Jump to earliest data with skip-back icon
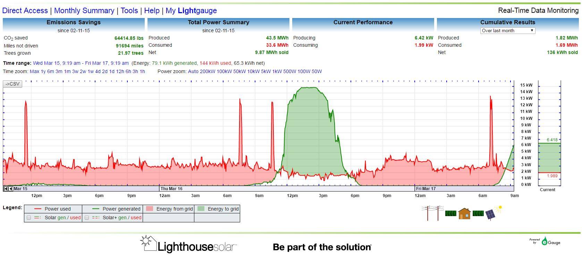Image resolution: width=582 pixels, height=266 pixels. (x=5, y=189)
